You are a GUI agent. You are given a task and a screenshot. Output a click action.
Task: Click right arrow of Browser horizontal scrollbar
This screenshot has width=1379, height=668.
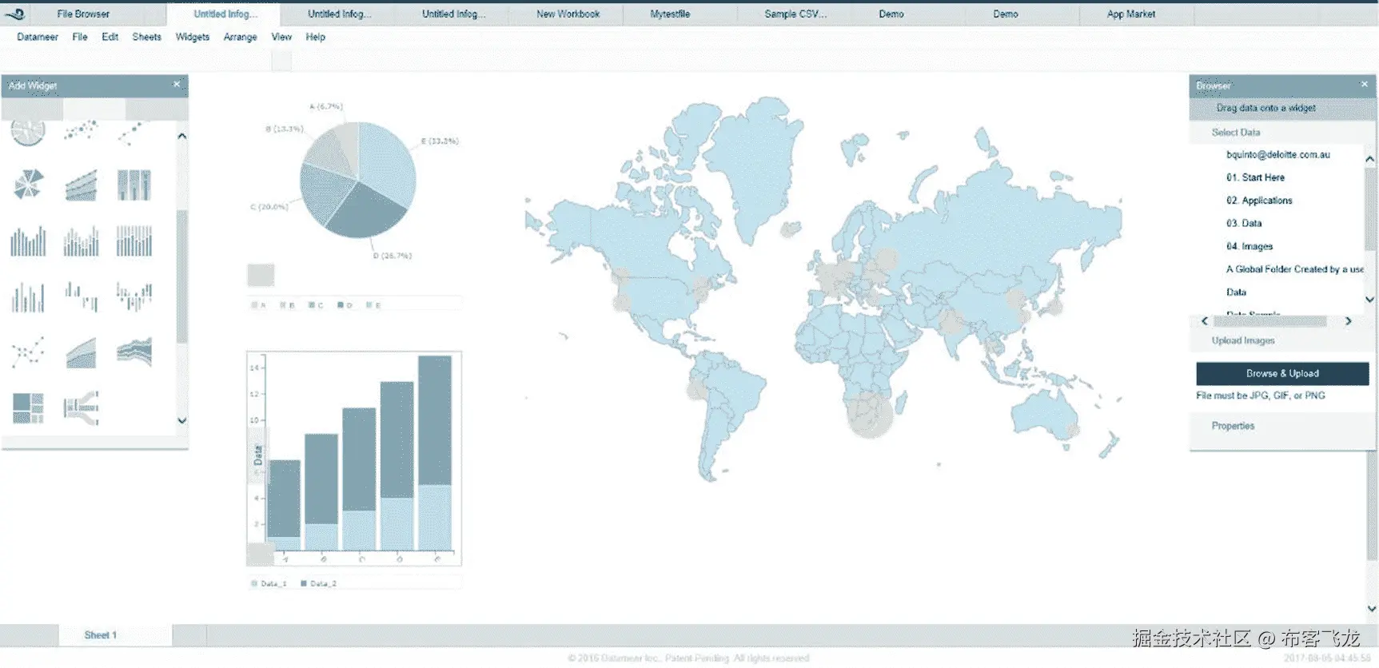[1348, 321]
